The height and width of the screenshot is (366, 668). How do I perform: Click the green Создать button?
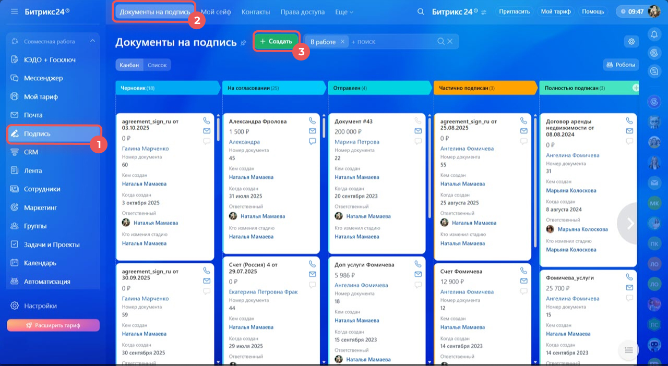coord(276,41)
